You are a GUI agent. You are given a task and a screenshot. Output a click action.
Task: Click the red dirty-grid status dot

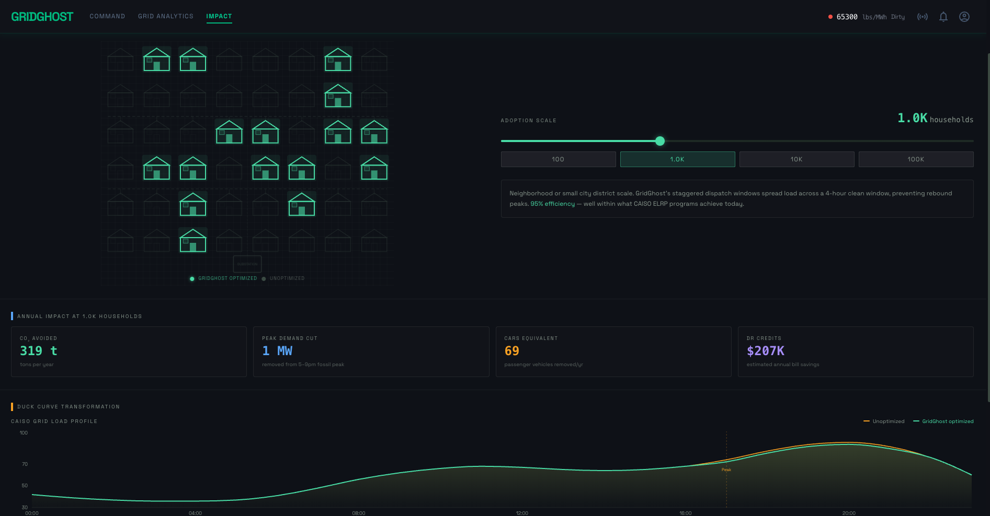click(x=830, y=17)
